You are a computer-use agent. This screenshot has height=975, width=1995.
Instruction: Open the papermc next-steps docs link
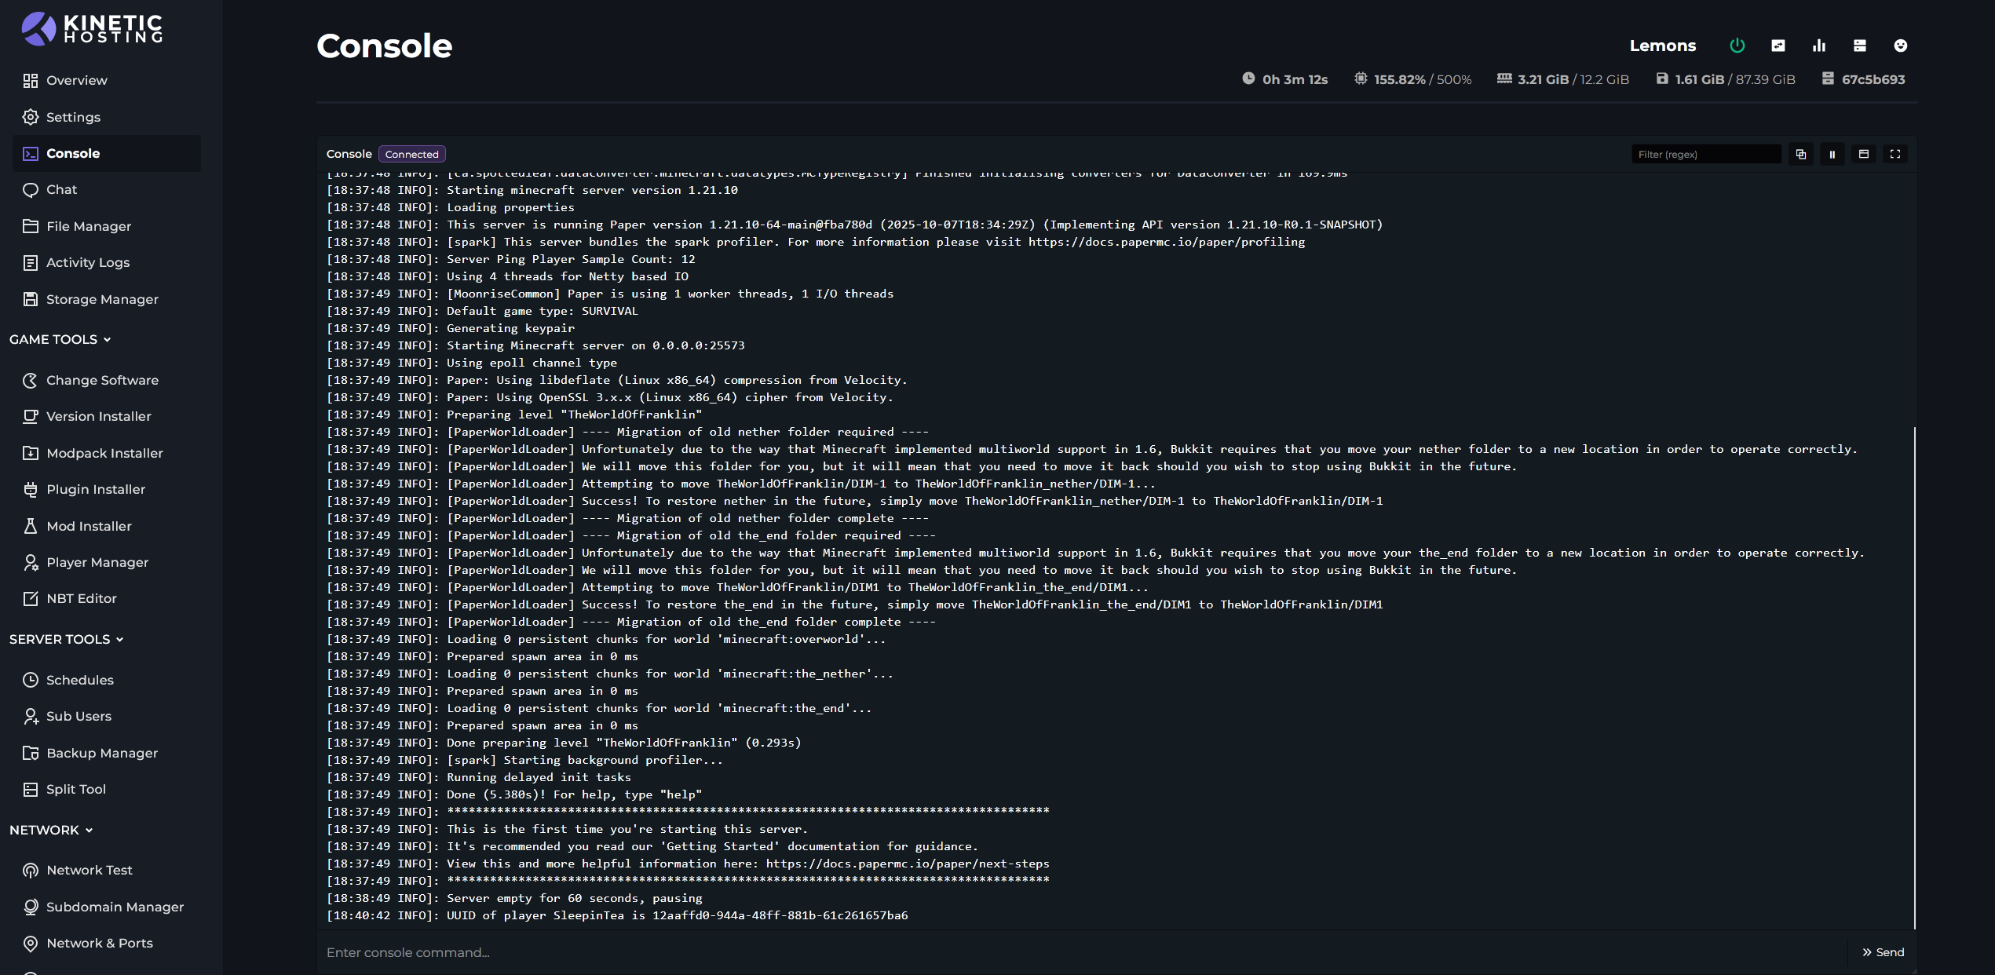(907, 864)
